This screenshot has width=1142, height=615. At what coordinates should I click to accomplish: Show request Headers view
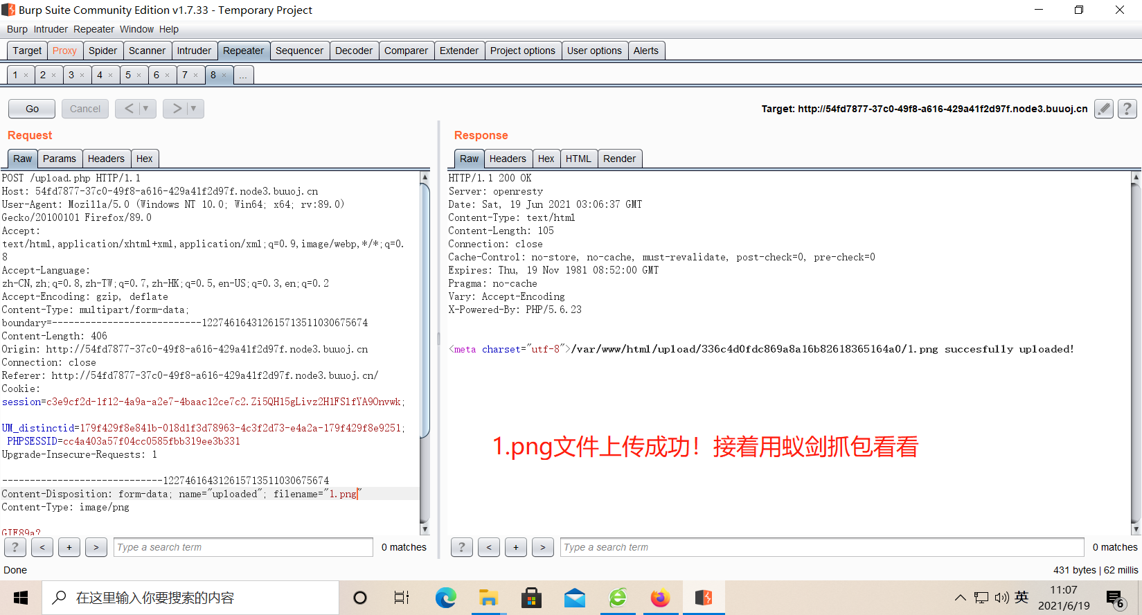click(106, 159)
